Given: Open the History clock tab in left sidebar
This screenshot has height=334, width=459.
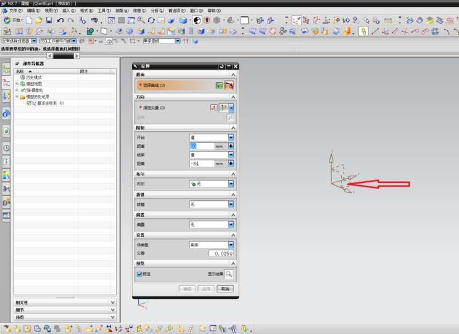Looking at the screenshot, I should [6, 148].
